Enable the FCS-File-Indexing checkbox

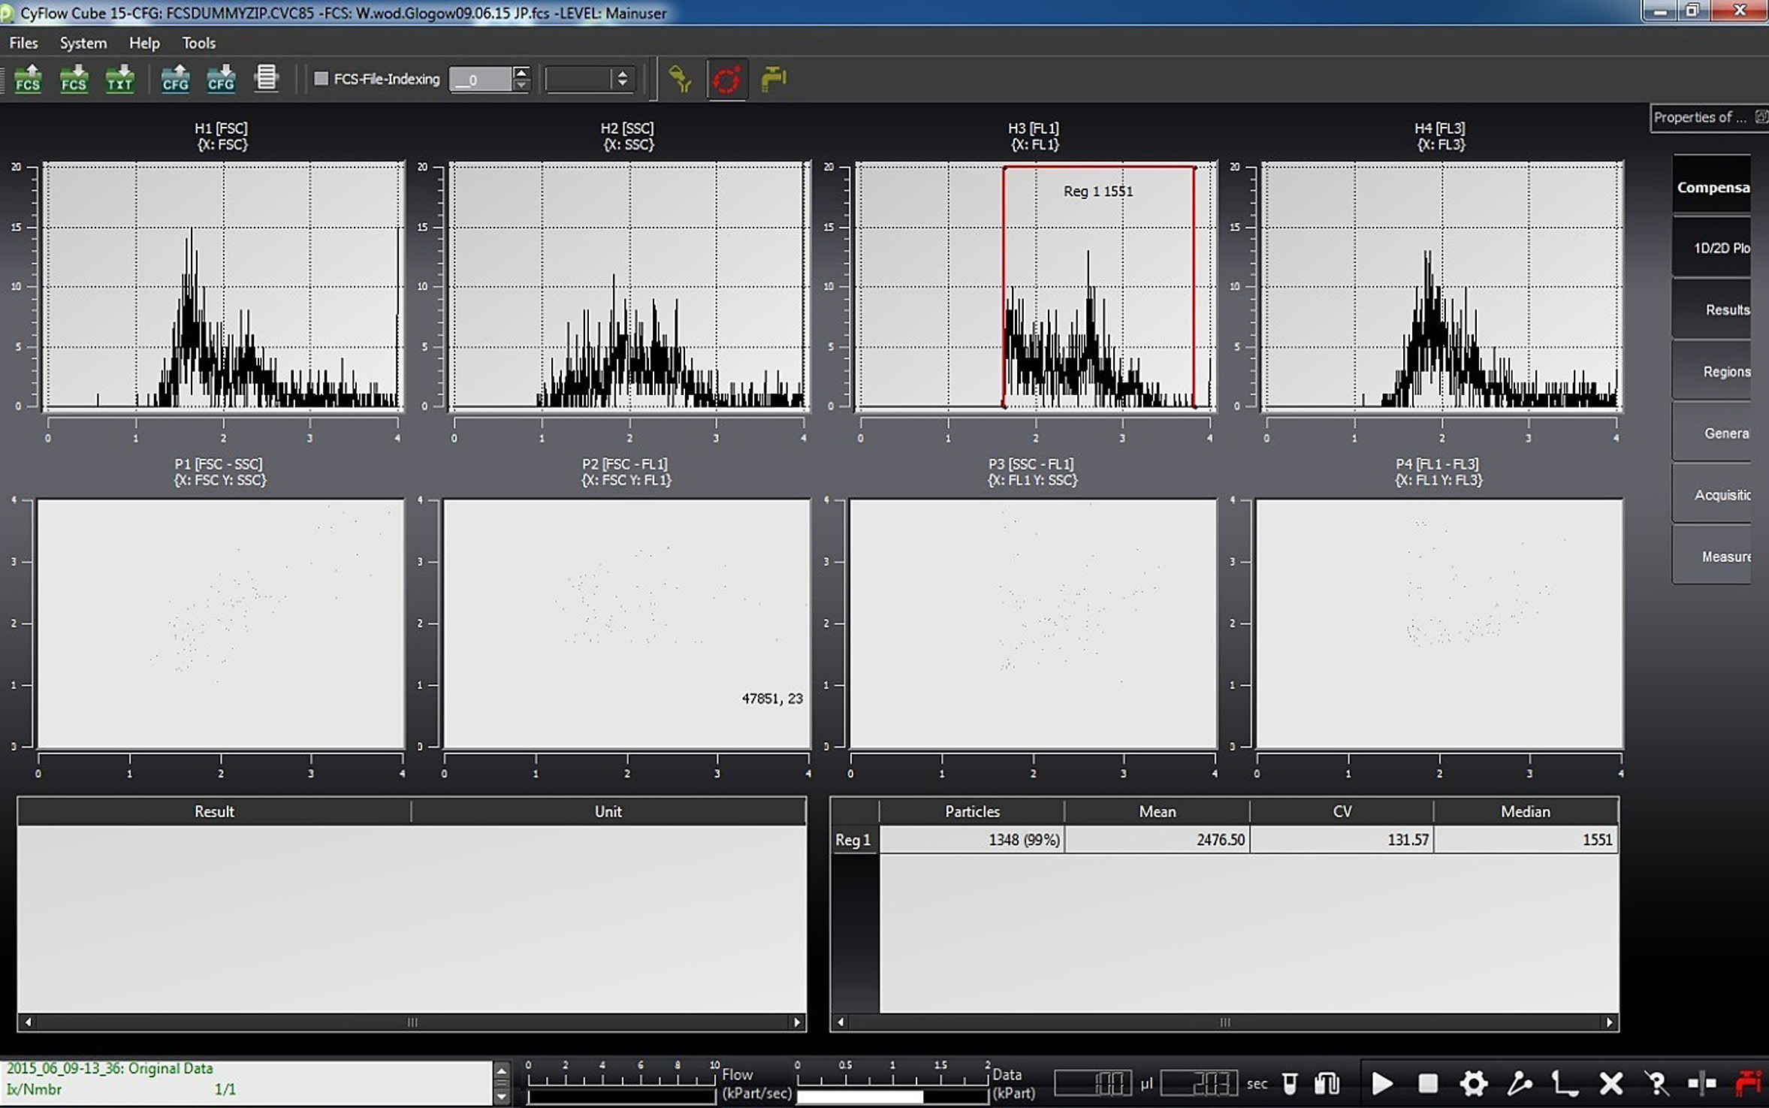(321, 78)
